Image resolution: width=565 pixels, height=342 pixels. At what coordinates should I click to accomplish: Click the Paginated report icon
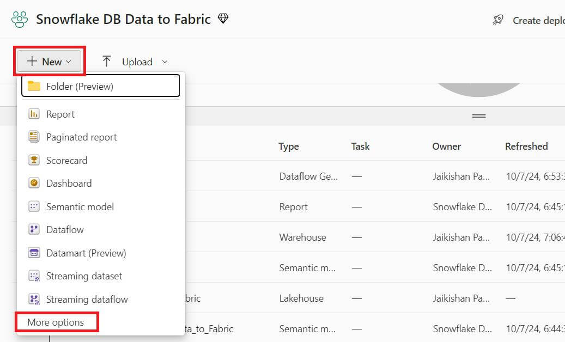click(34, 137)
